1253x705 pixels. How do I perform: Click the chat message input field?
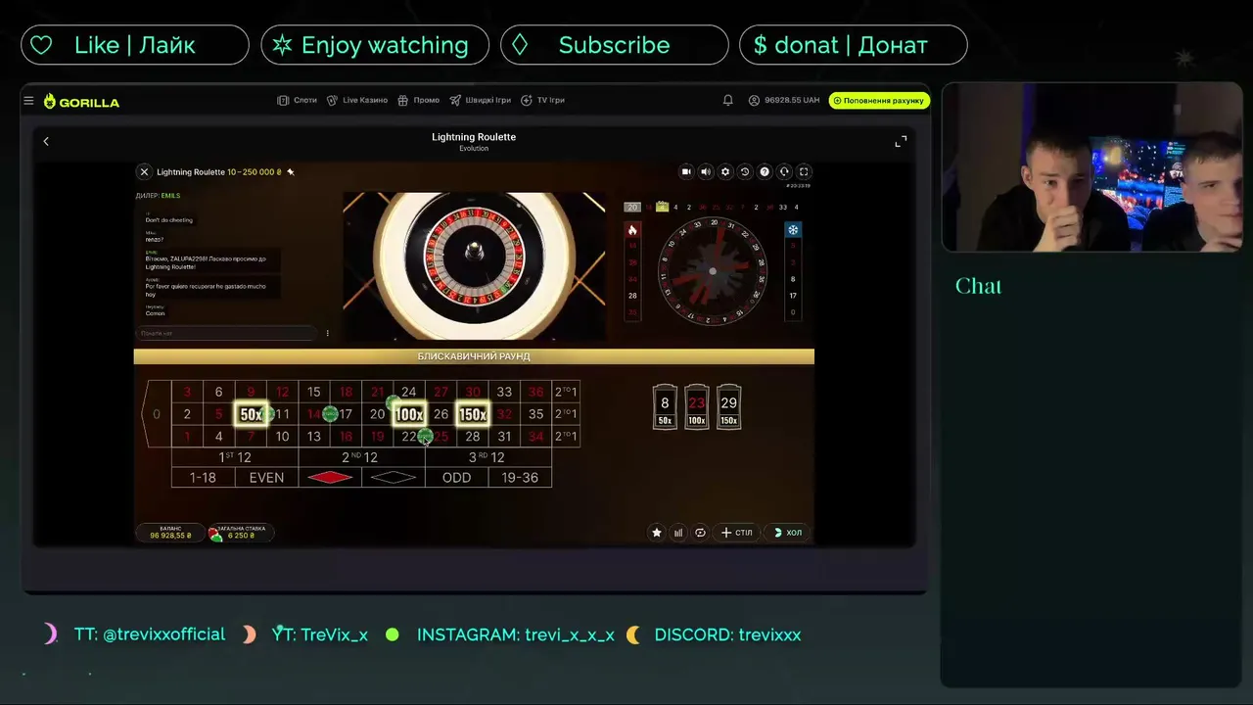click(227, 333)
